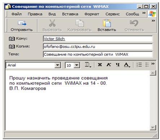The image size is (160, 140).
Task: Toggle italic К formatting
Action: (x=109, y=65)
